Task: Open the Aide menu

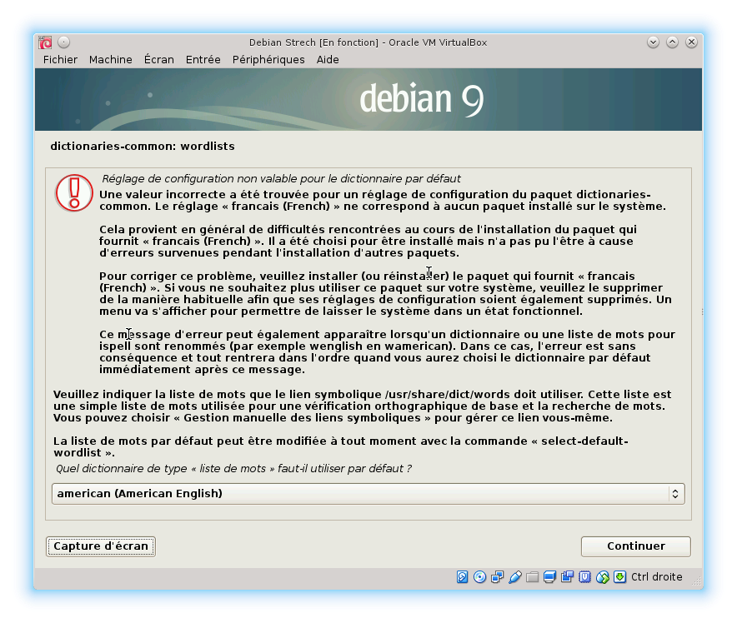Action: click(x=328, y=60)
